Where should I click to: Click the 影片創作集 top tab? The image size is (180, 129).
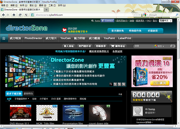[x=118, y=31]
